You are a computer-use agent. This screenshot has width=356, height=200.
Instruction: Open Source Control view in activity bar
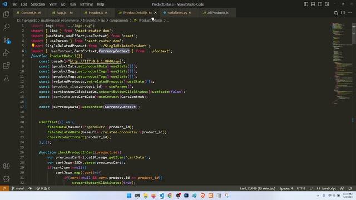(x=6, y=40)
